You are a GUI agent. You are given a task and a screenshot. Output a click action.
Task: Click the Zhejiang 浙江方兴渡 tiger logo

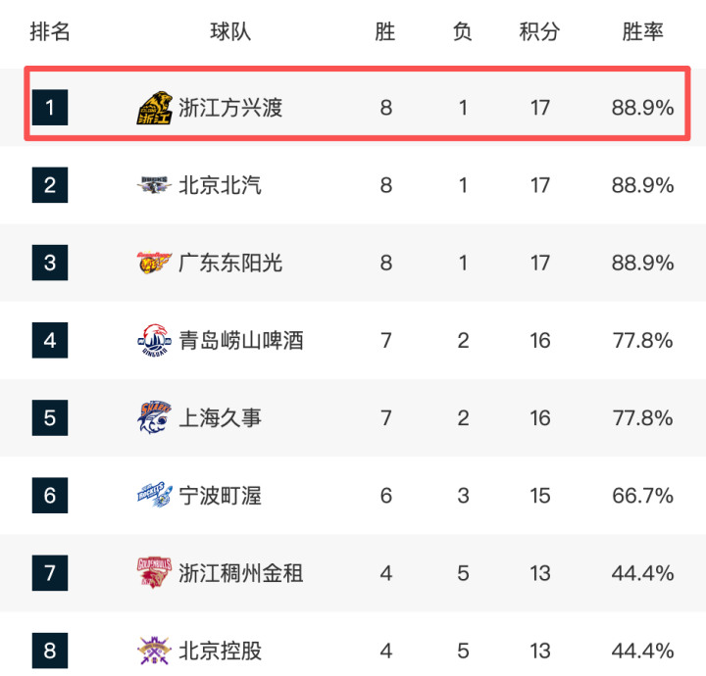155,108
